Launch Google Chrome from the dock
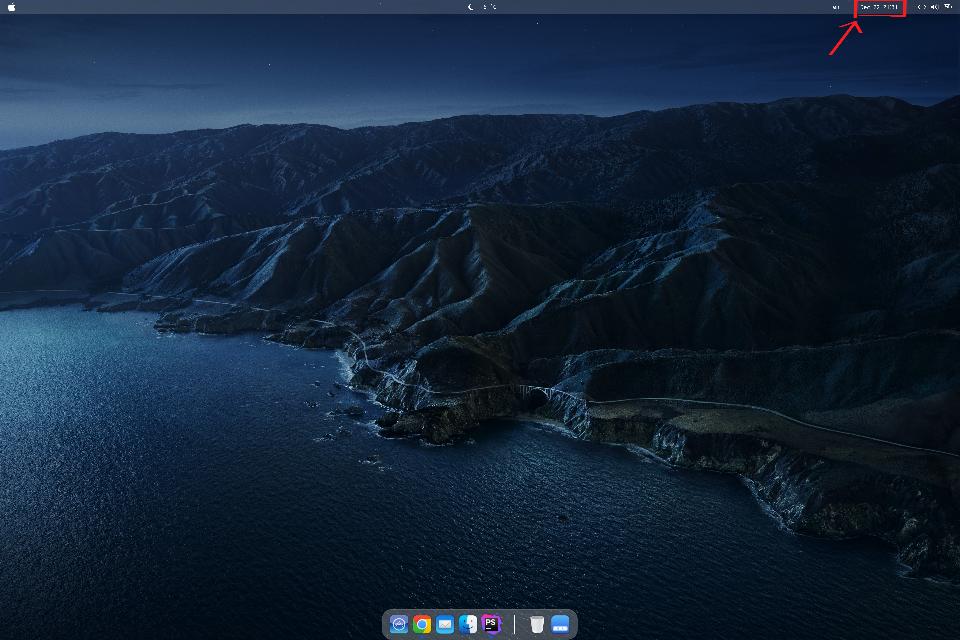The width and height of the screenshot is (960, 640). (x=422, y=624)
